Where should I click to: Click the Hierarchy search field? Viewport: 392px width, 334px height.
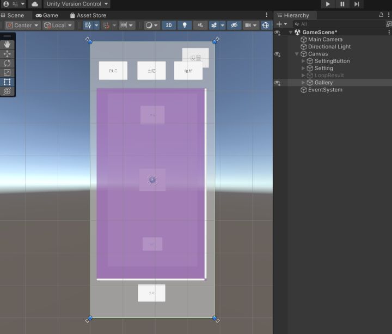(x=338, y=24)
